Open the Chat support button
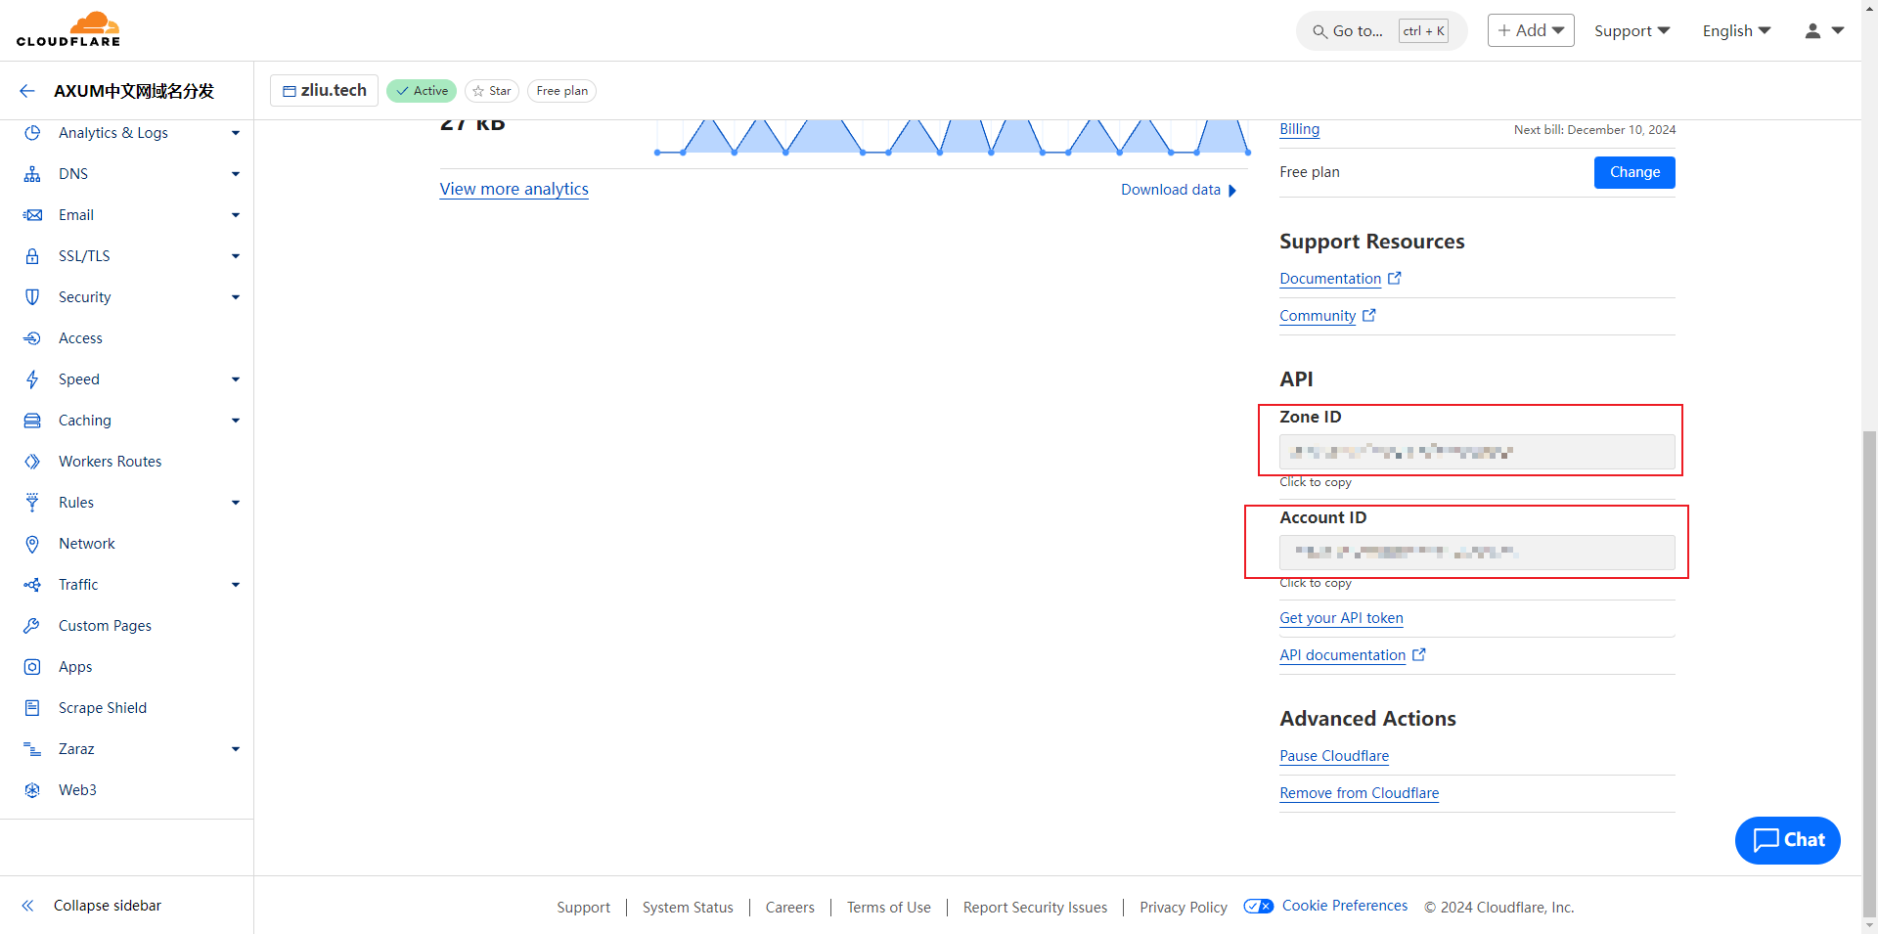Image resolution: width=1878 pixels, height=934 pixels. pos(1787,840)
